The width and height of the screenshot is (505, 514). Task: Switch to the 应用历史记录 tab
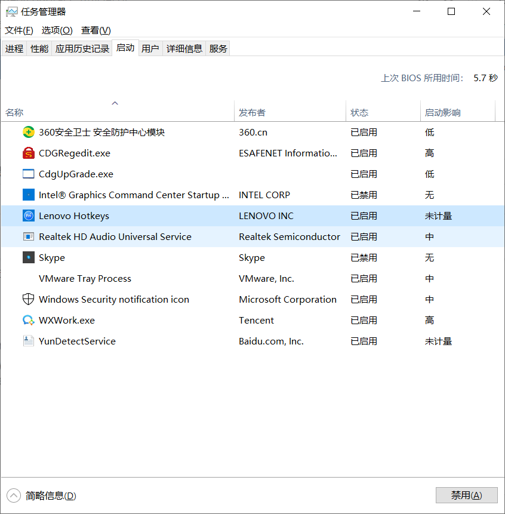point(82,48)
